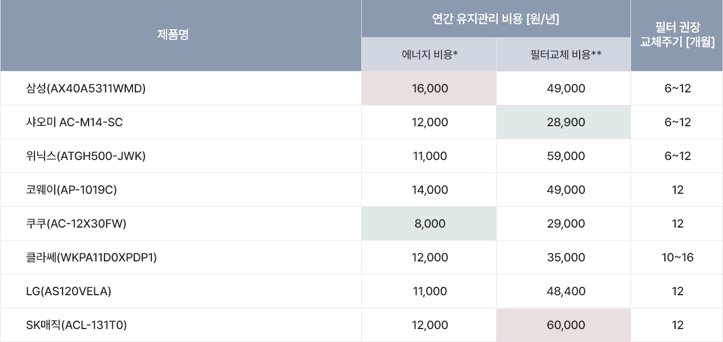
Task: Select the 샤오미 AC-M14-SC product name
Action: tap(74, 122)
